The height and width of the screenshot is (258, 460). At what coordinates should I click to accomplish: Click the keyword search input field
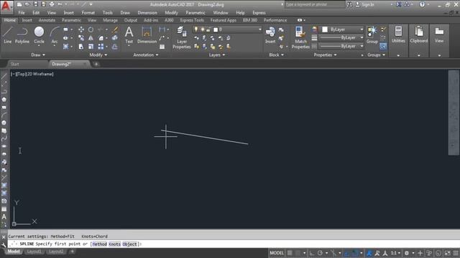pos(315,4)
